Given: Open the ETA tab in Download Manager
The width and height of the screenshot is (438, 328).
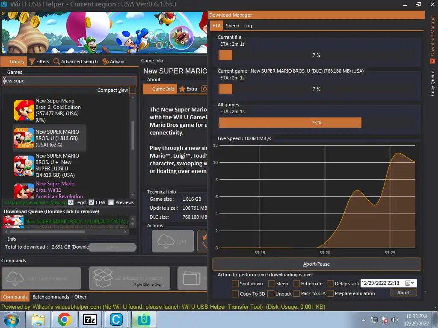Looking at the screenshot, I should (216, 26).
